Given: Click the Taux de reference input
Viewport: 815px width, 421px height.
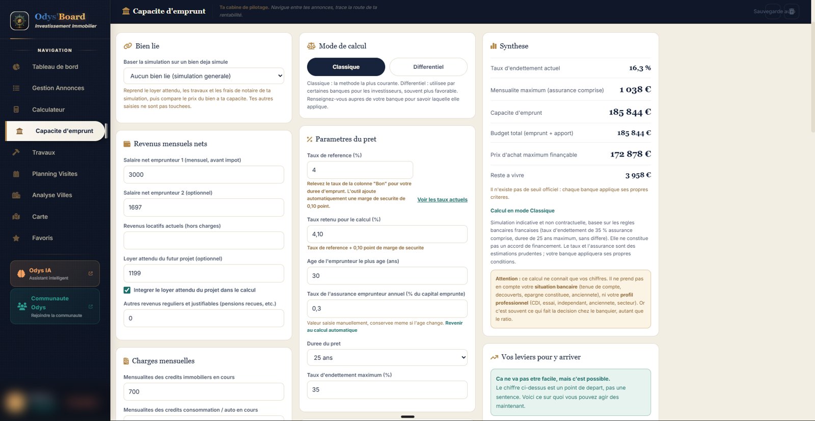Looking at the screenshot, I should click(360, 170).
